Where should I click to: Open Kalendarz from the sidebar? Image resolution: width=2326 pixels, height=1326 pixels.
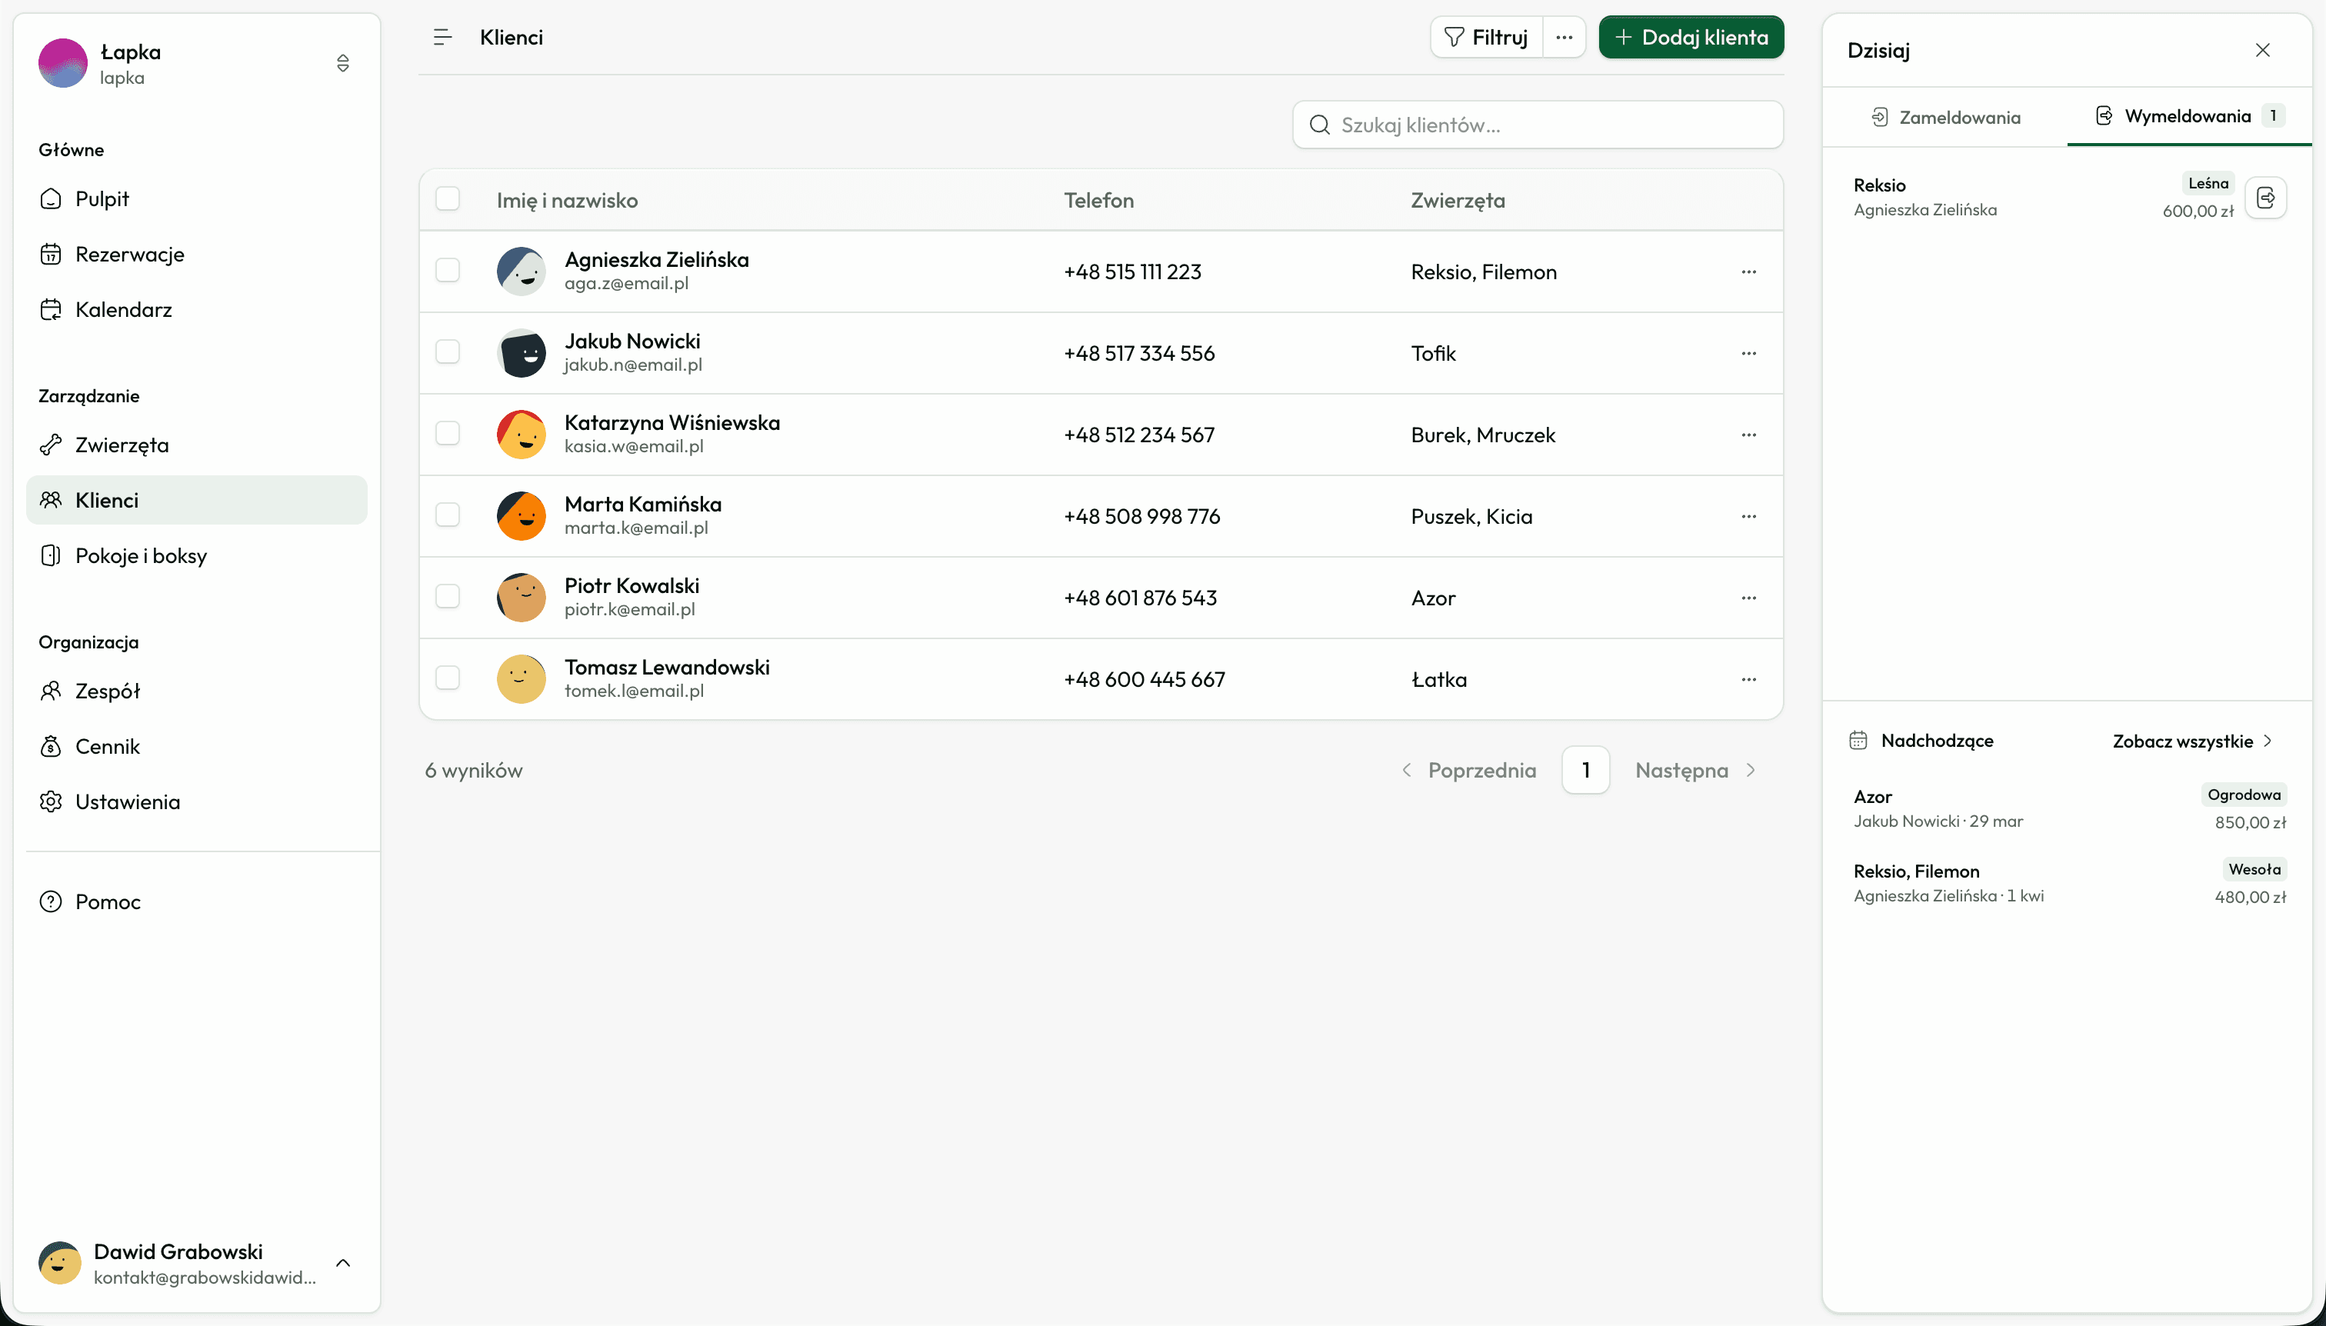tap(123, 310)
